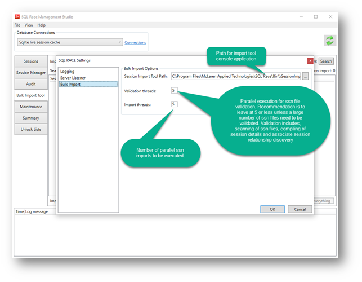Viewport: 362px width, 282px height.
Task: Open the Summary tab
Action: coord(31,118)
